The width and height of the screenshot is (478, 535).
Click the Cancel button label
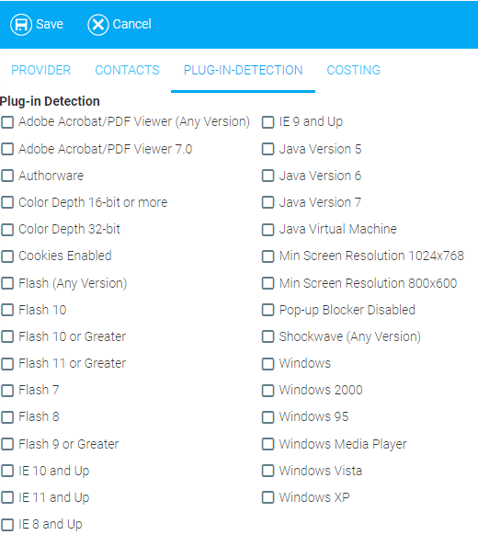(x=132, y=24)
